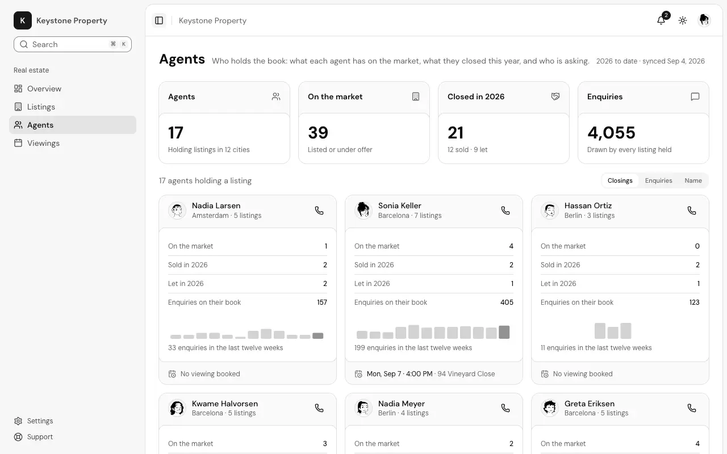Open Nadia Larsen agent name
Screen dimensions: 727x454
click(216, 205)
